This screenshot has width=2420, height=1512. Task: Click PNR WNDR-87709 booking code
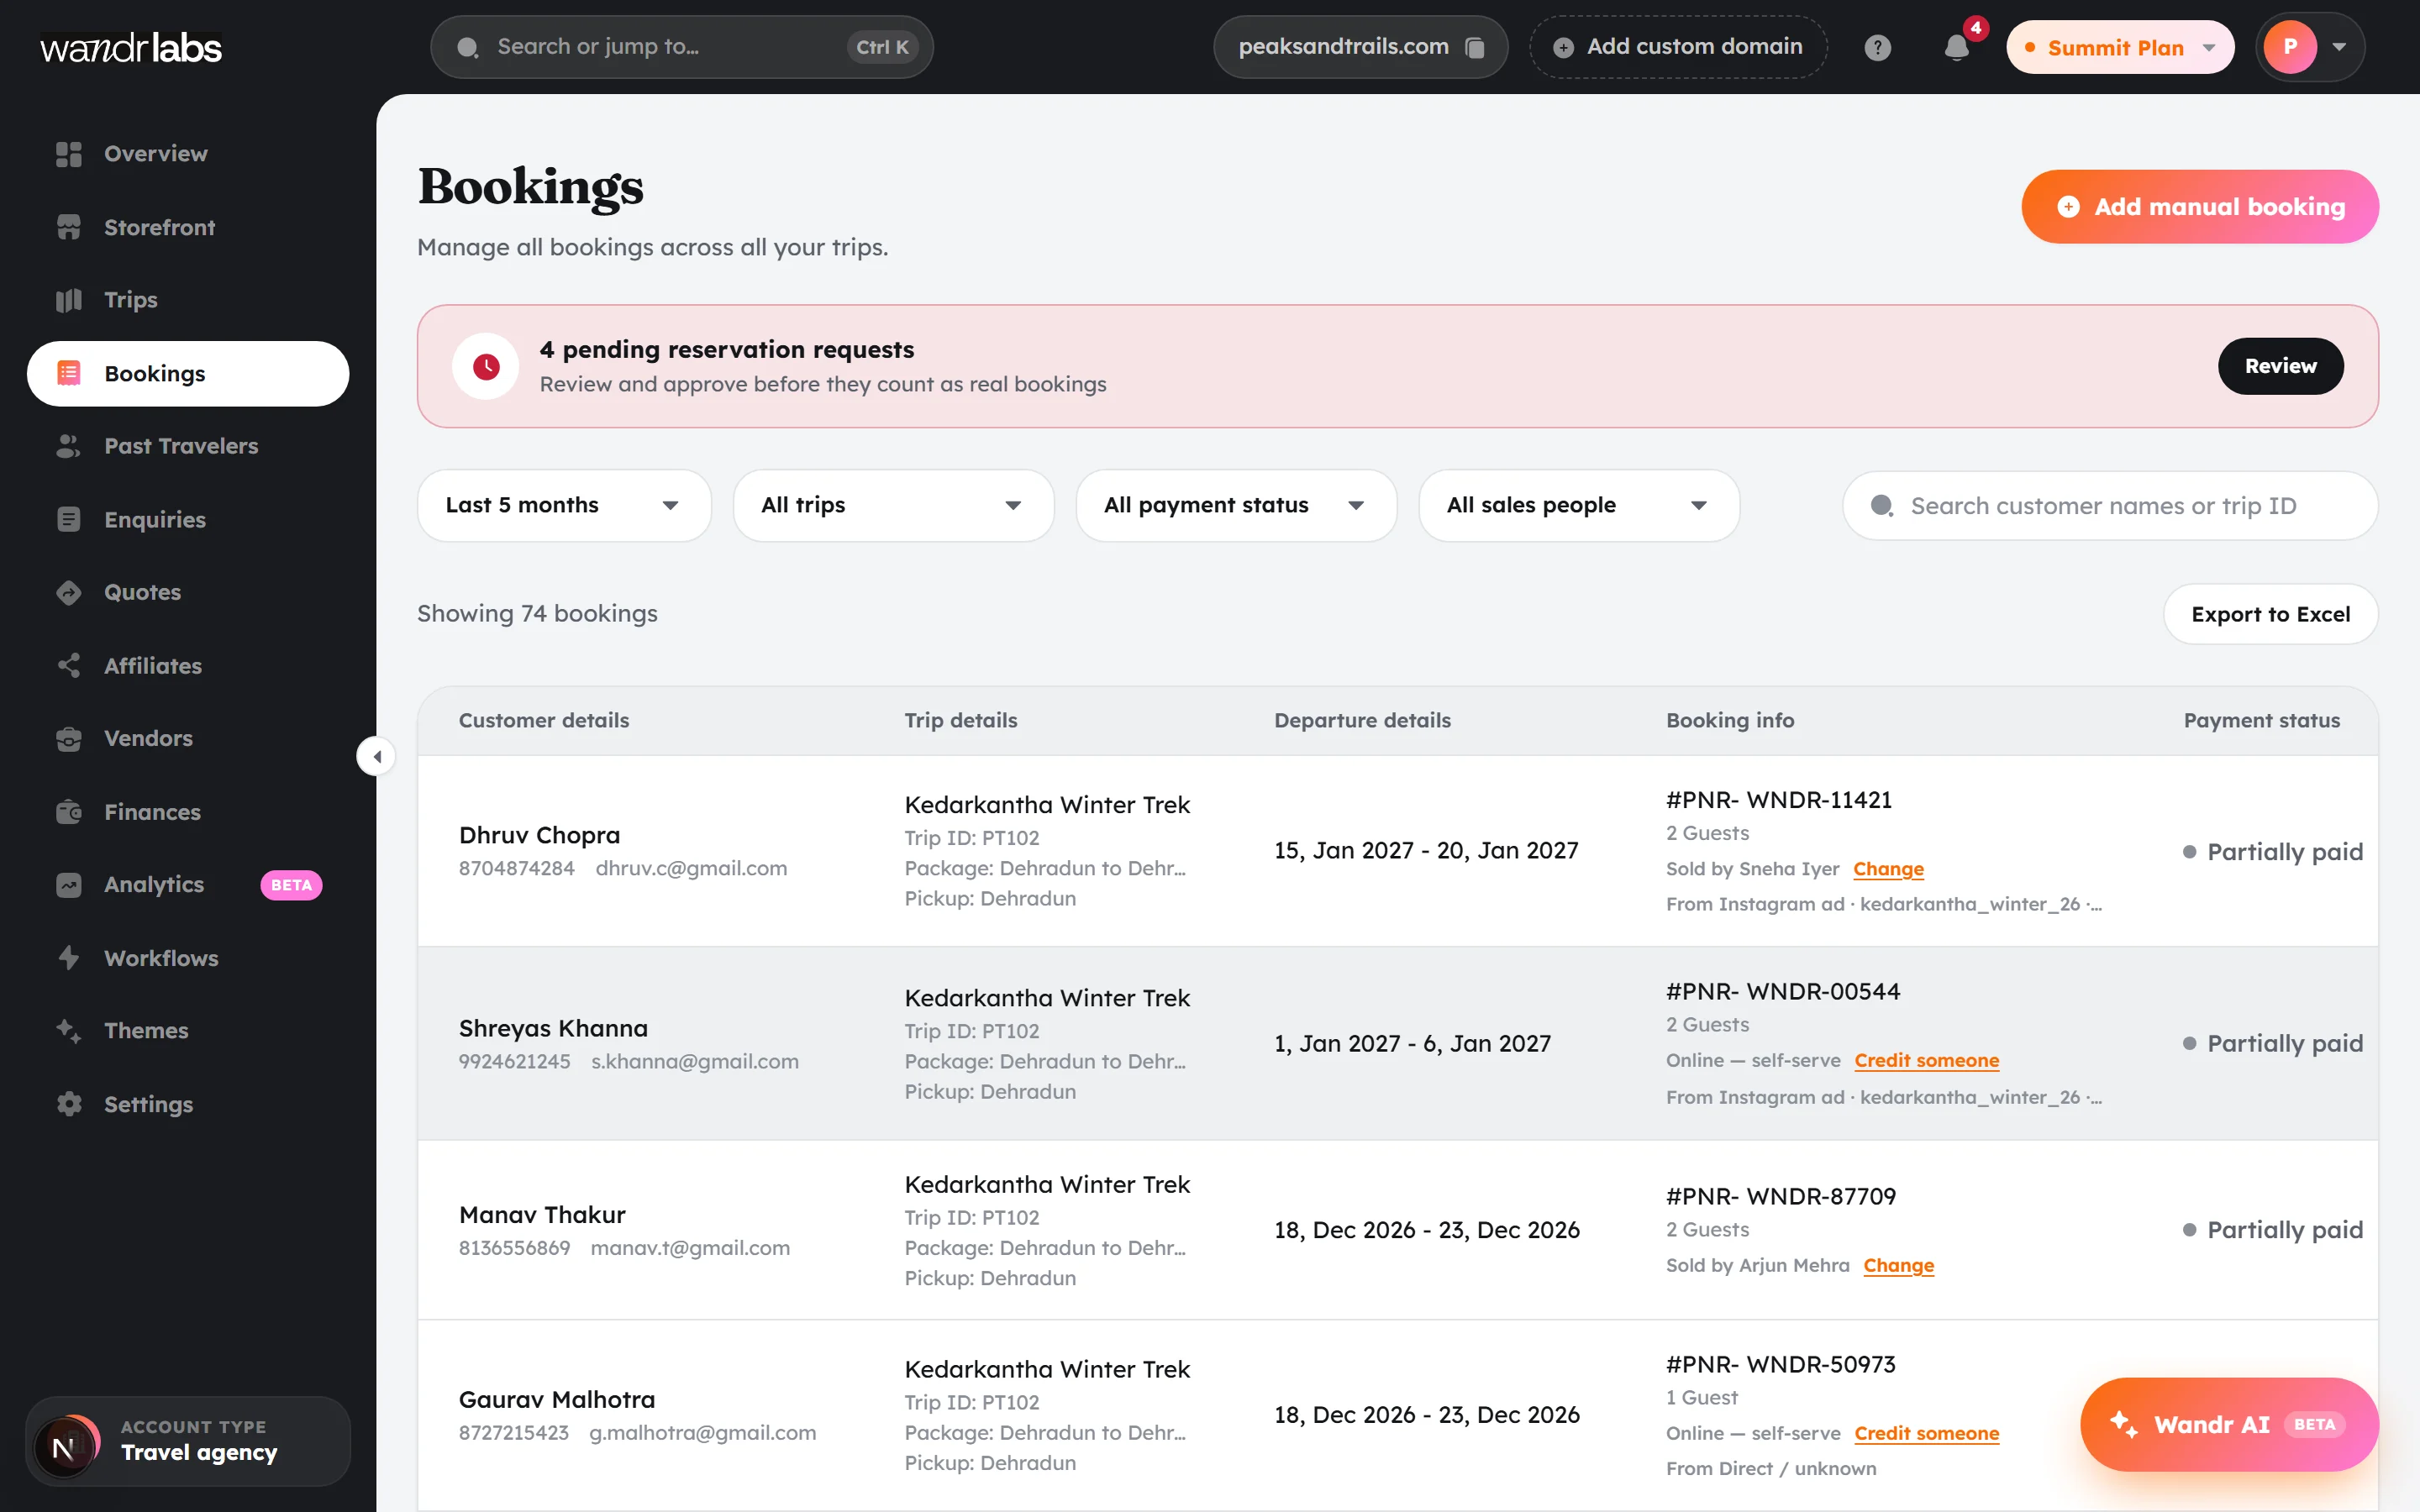click(1781, 1196)
